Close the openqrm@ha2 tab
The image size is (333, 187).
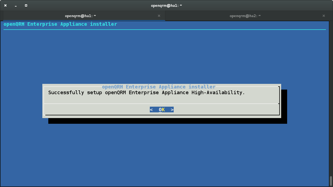(324, 16)
